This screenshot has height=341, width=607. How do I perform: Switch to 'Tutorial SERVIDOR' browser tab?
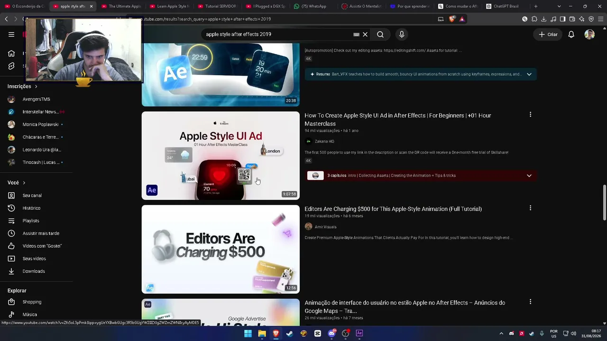click(x=217, y=6)
